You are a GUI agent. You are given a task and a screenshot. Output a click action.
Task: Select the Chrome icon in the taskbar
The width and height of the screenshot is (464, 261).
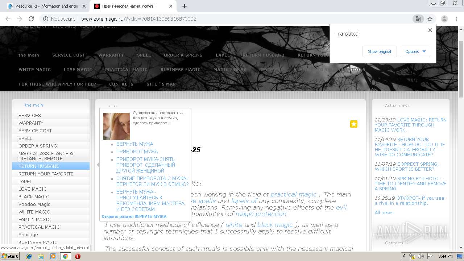coord(66,256)
